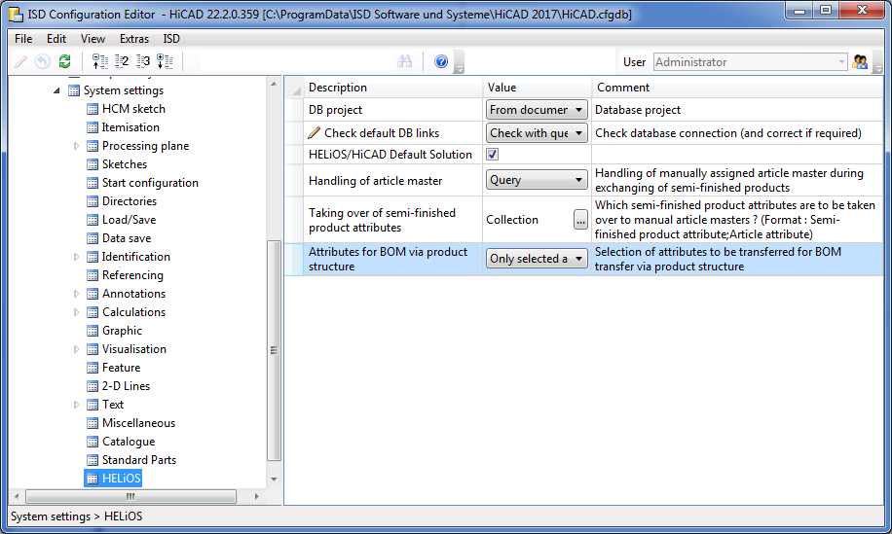Open the Extras menu
Screen dimensions: 892x534
coord(134,39)
